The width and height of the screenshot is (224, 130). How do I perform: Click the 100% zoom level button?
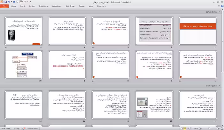(196, 128)
